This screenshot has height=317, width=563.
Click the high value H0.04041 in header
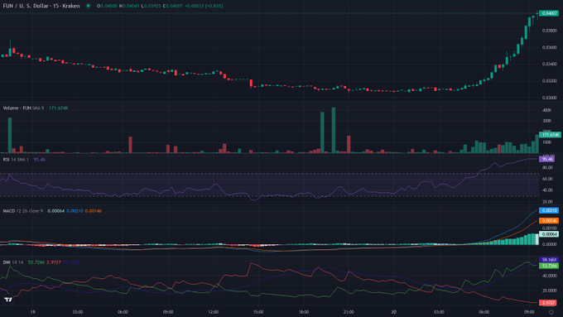click(x=129, y=6)
